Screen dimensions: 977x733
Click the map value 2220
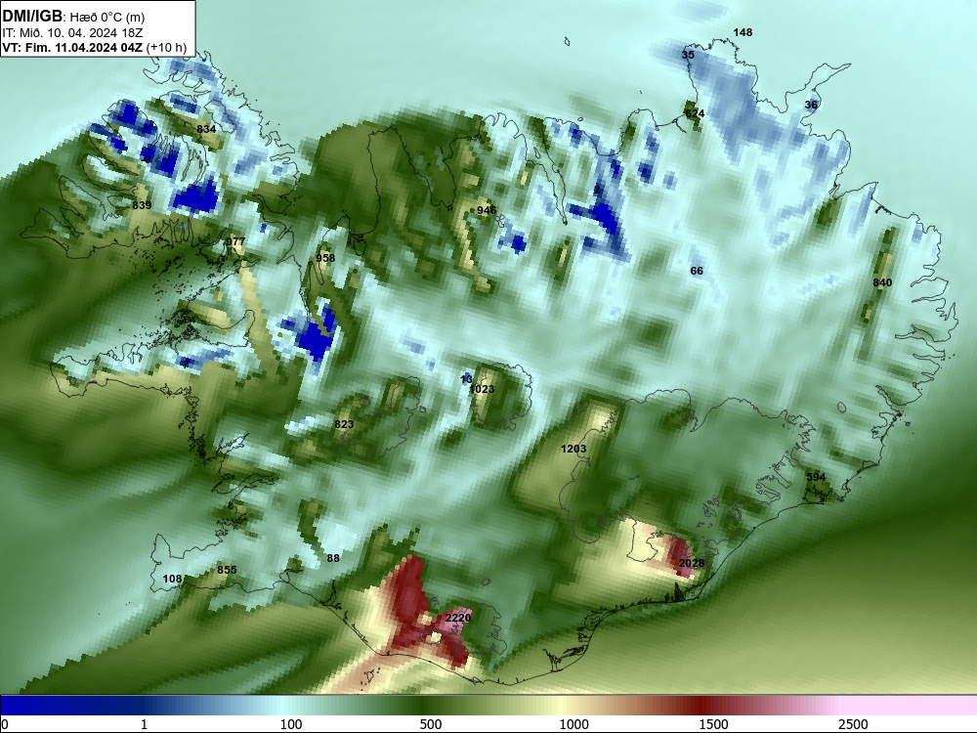click(x=458, y=618)
